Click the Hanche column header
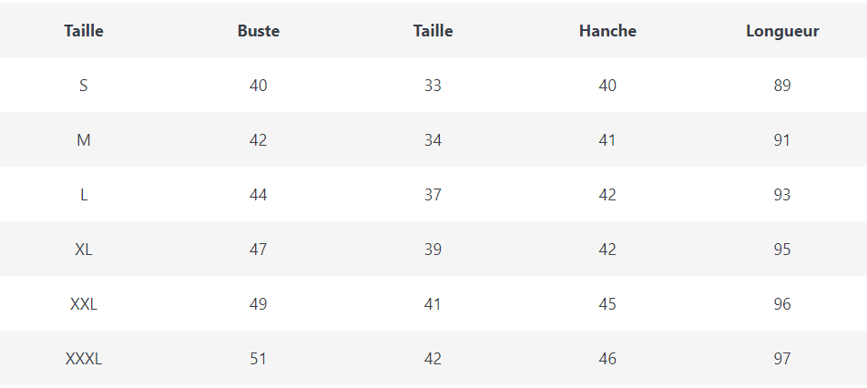The height and width of the screenshot is (388, 867). pyautogui.click(x=607, y=31)
